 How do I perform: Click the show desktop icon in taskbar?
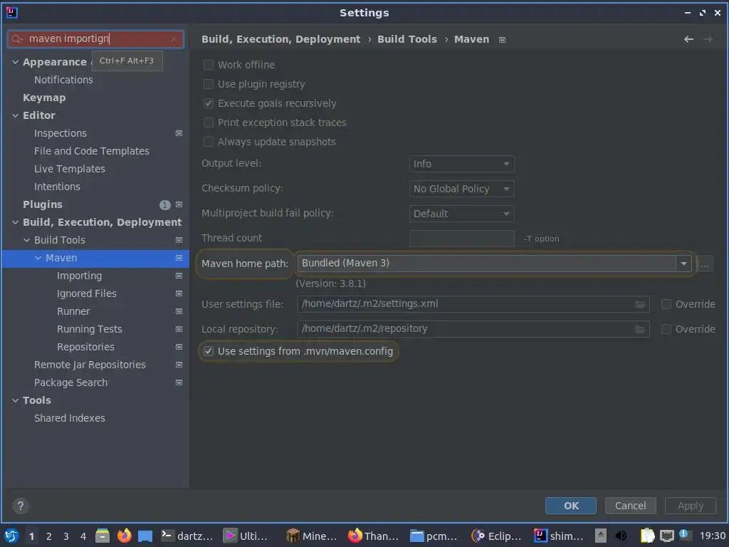tap(145, 536)
